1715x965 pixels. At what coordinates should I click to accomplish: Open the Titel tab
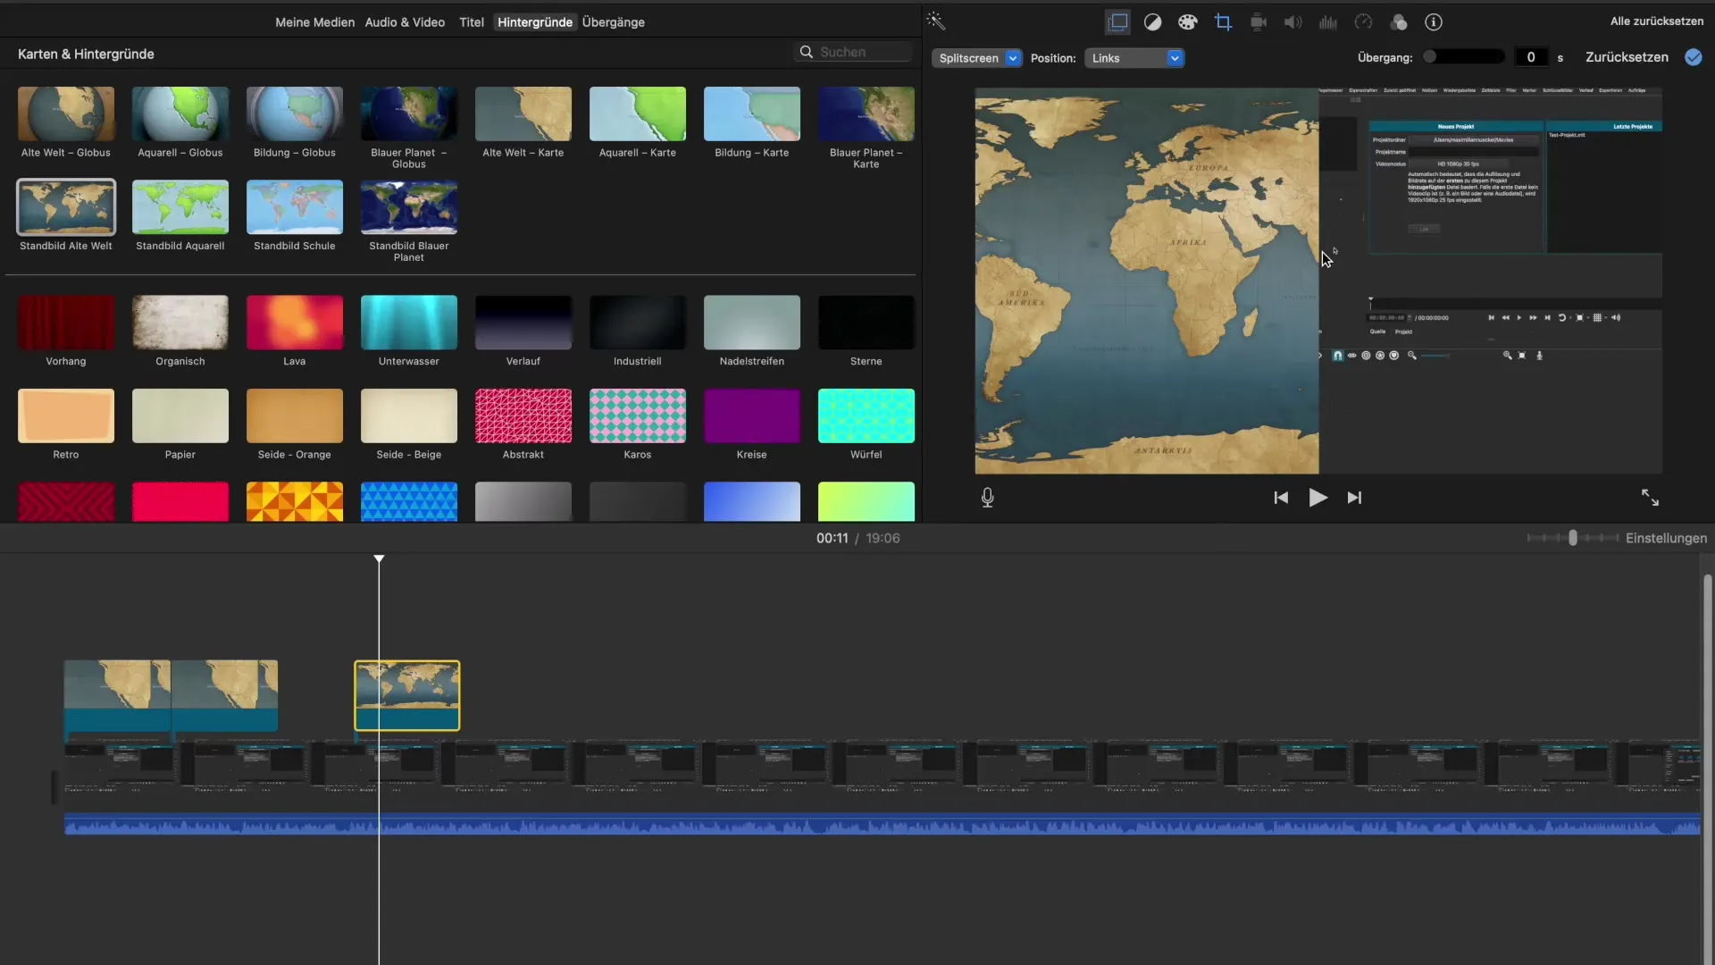click(471, 22)
